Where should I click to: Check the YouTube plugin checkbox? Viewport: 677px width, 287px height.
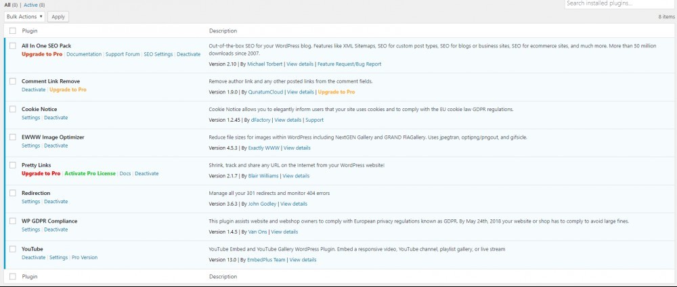[12, 249]
